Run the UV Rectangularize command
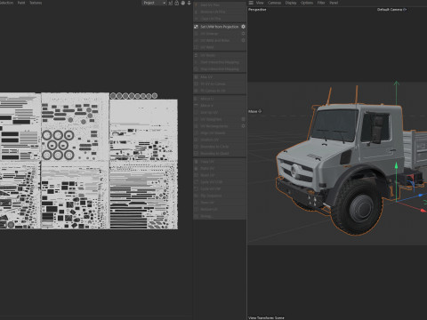Screen dimensions: 427x320 (220, 126)
